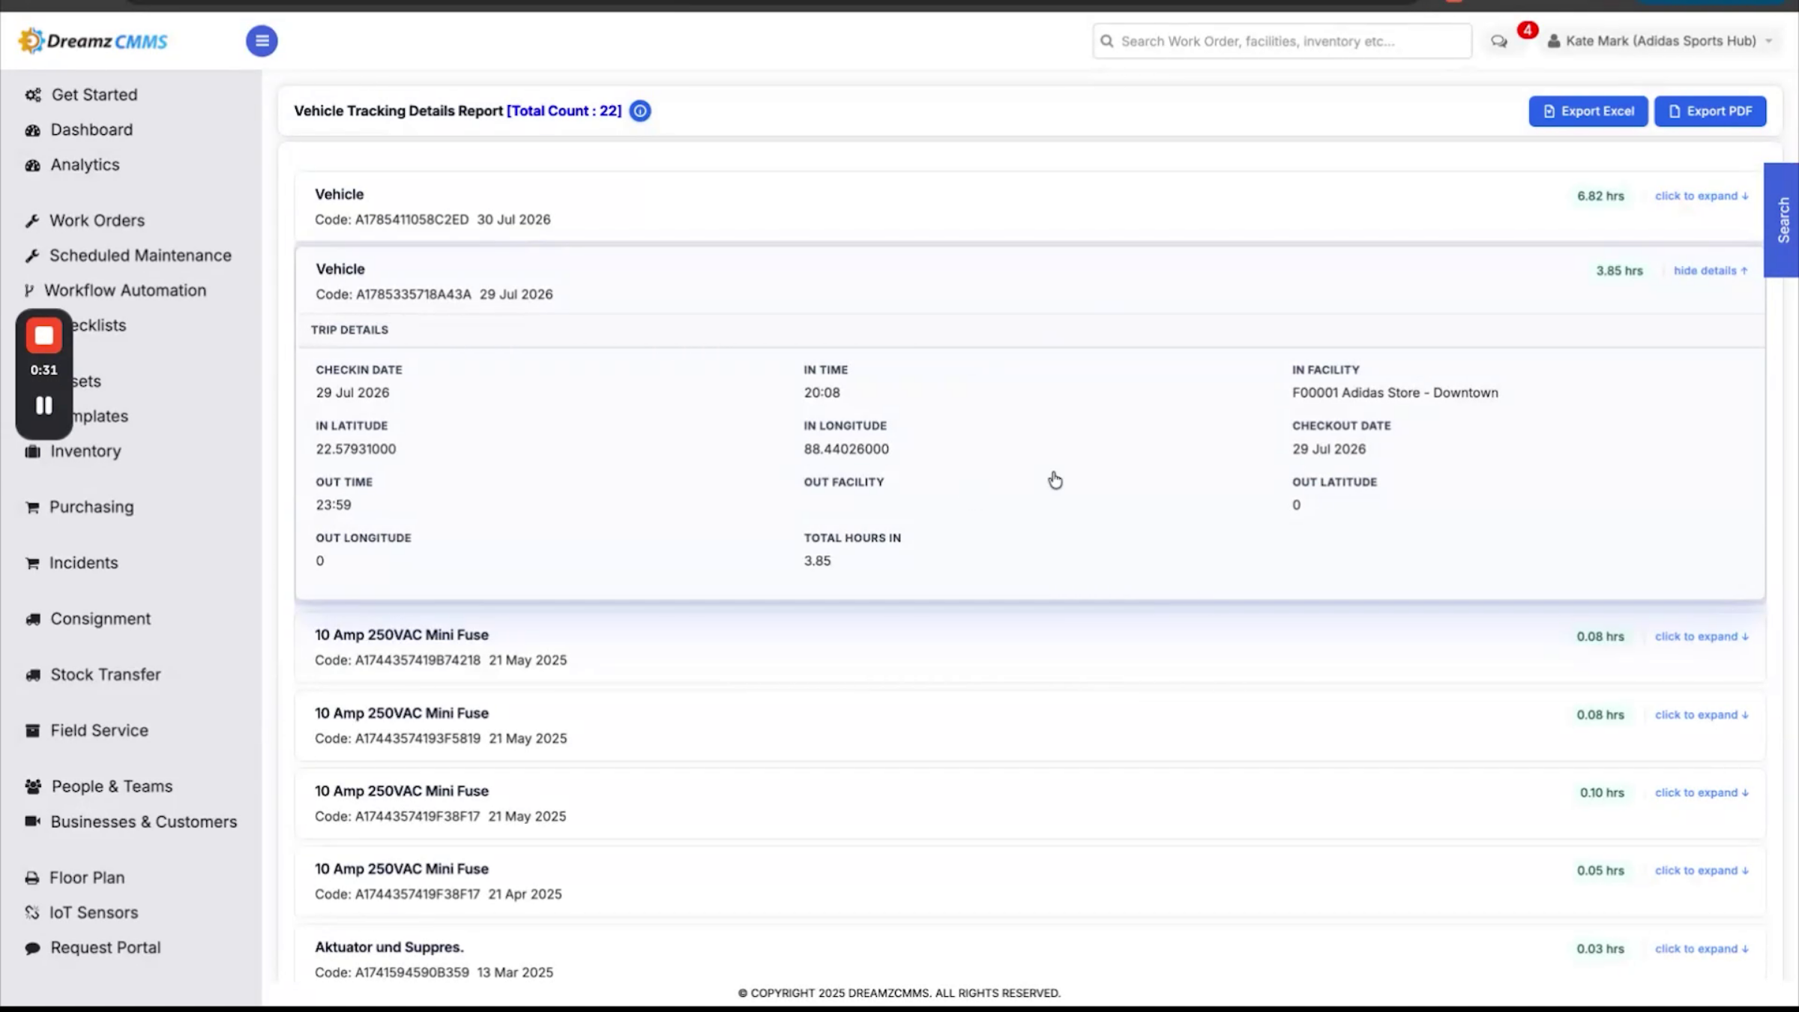
Task: Go to Purchasing in the sidebar
Action: coord(91,507)
